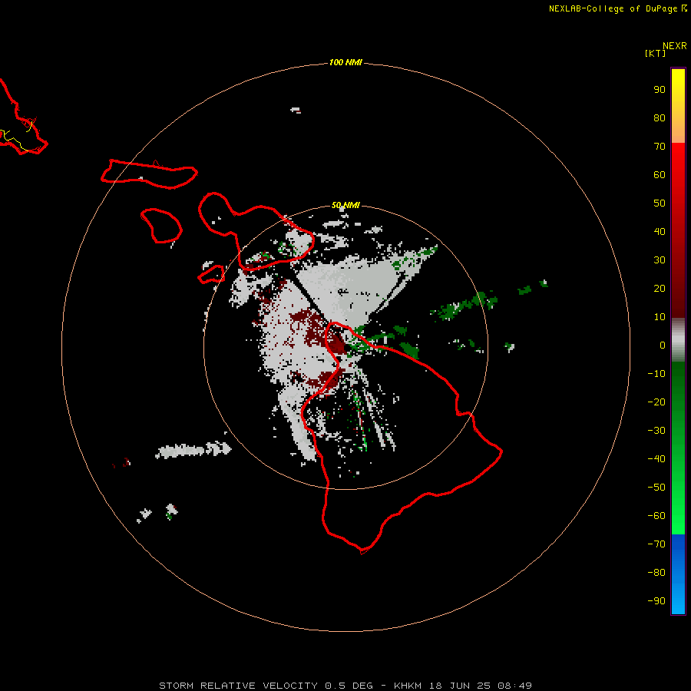Click the 40 knot scale label

[x=660, y=232]
